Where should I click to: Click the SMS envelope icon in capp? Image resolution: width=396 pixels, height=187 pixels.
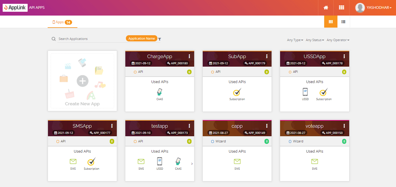point(237,161)
